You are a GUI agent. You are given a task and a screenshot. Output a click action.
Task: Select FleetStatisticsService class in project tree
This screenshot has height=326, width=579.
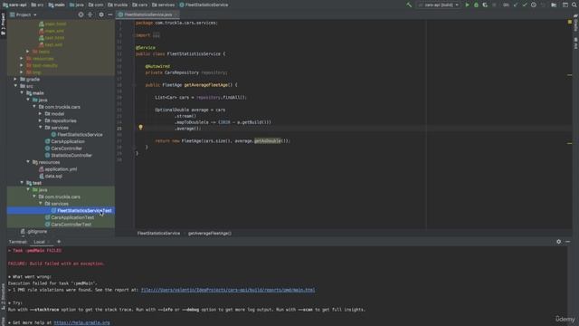(77, 135)
